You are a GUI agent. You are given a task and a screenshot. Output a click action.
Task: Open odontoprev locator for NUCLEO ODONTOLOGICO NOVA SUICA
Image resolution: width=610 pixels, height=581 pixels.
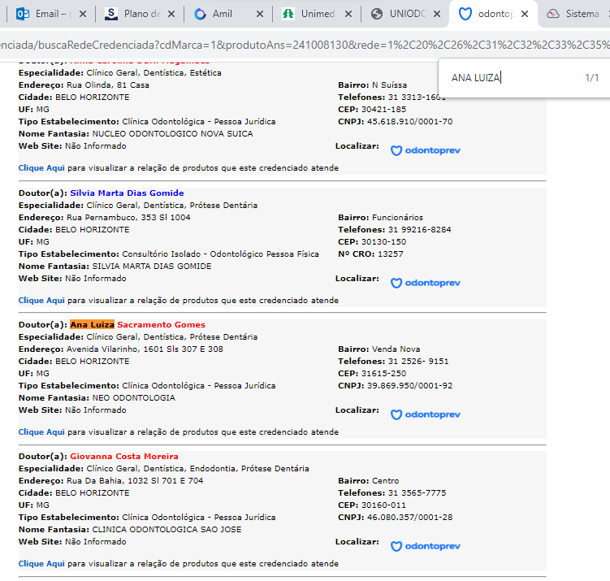pyautogui.click(x=425, y=150)
